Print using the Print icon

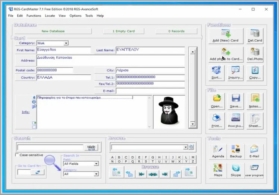[217, 121]
